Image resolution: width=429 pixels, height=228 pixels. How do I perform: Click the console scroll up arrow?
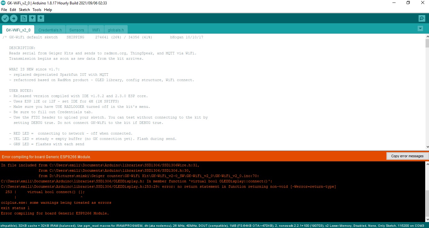pos(427,164)
